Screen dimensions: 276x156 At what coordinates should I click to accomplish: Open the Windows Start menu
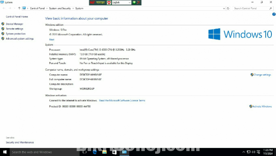tap(5, 152)
